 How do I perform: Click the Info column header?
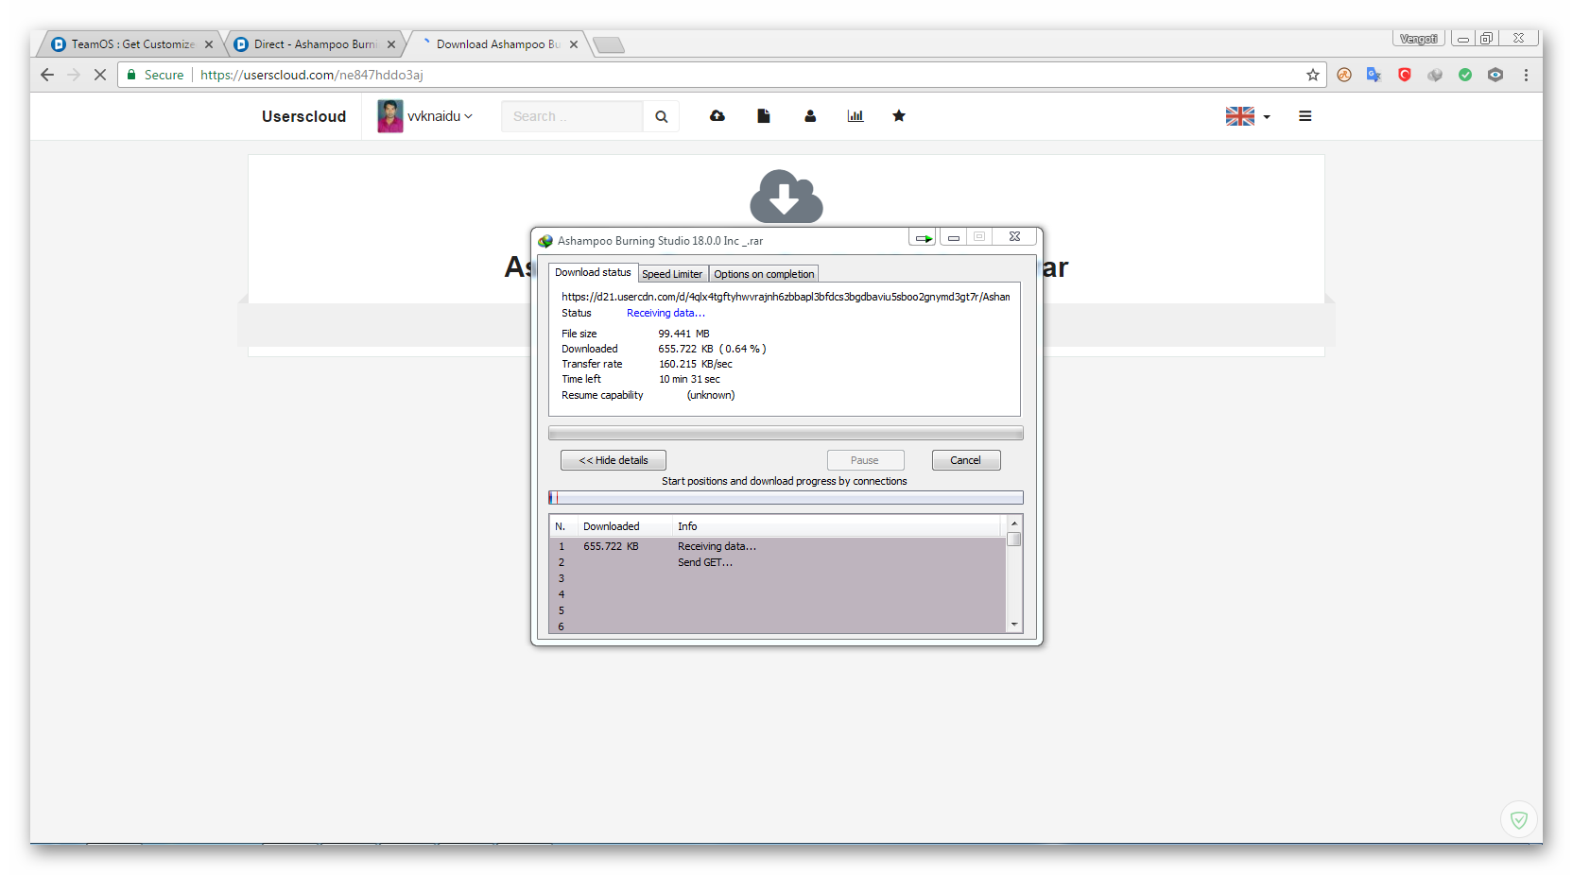(x=836, y=526)
